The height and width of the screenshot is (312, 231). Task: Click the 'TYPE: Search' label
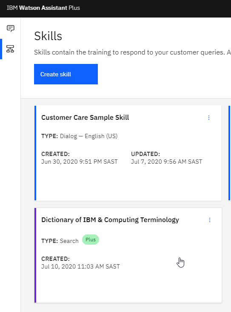point(60,241)
